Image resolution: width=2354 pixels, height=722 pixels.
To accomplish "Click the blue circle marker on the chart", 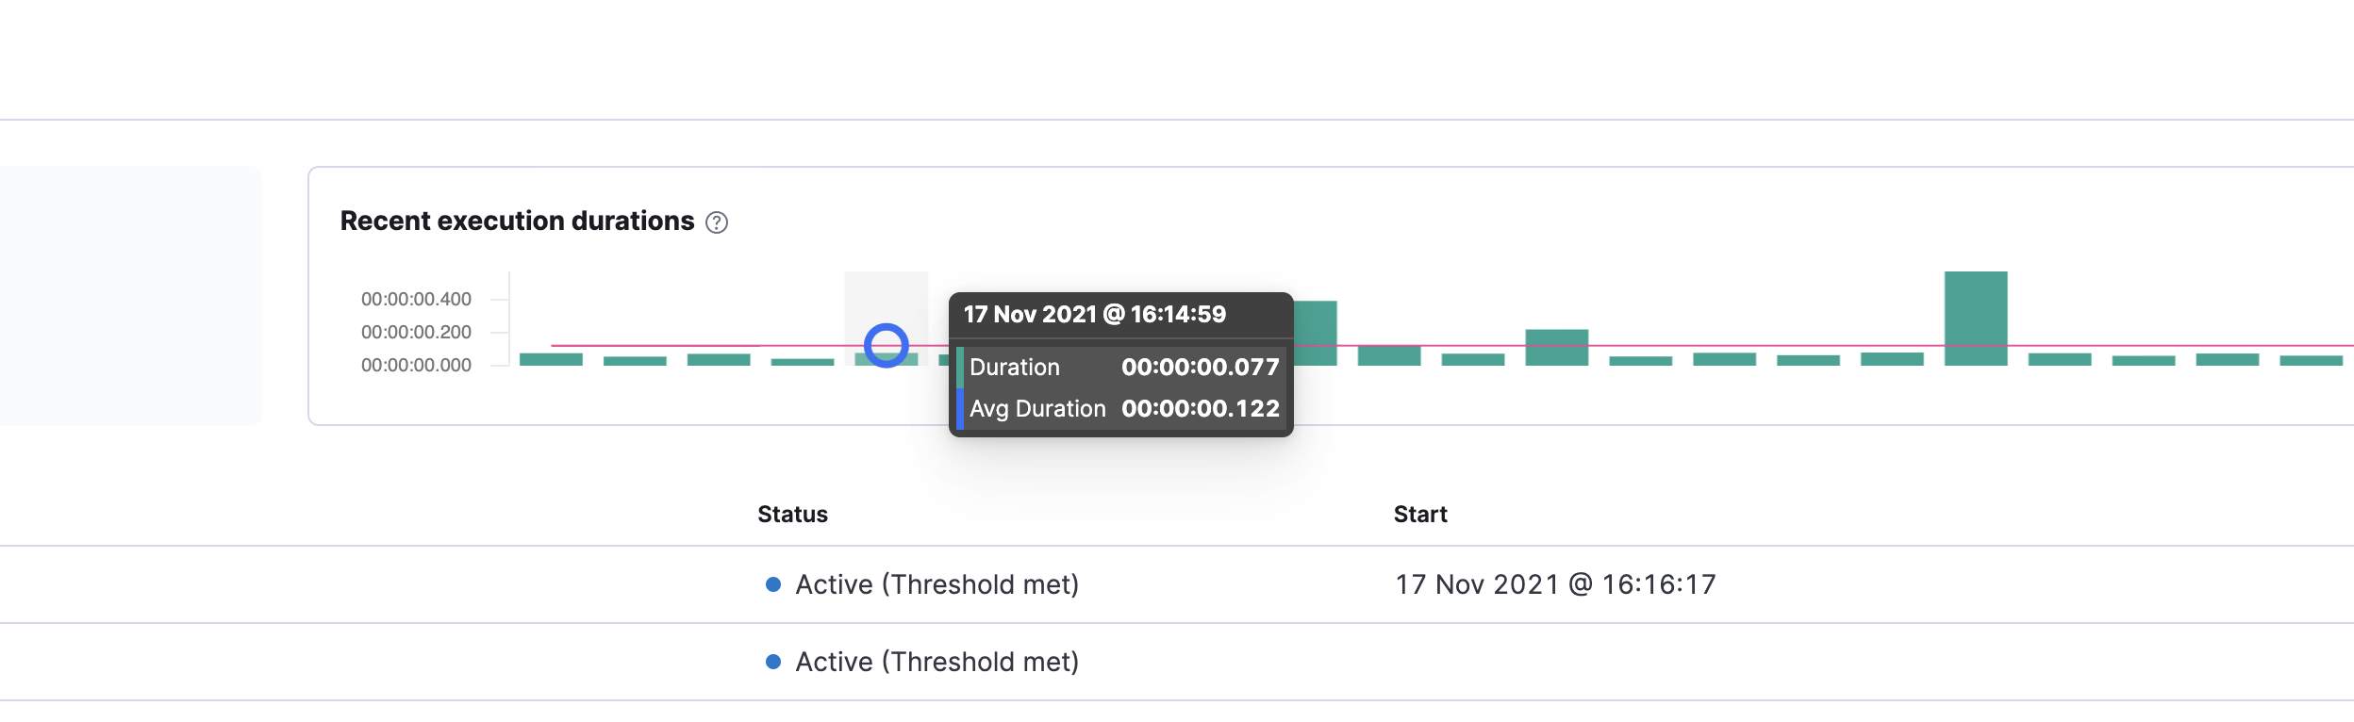I will [887, 346].
